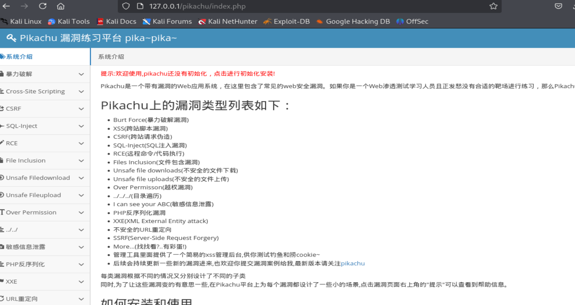The height and width of the screenshot is (305, 575).
Task: Open the Over Permission sidebar menu
Action: (45, 212)
